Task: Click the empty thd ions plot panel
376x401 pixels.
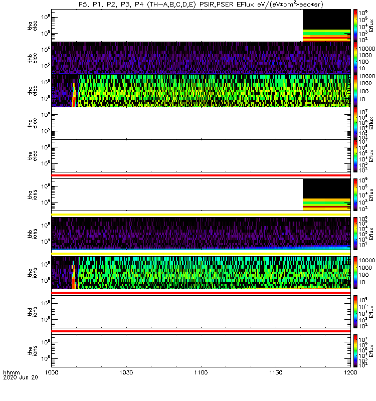Action: click(x=201, y=312)
